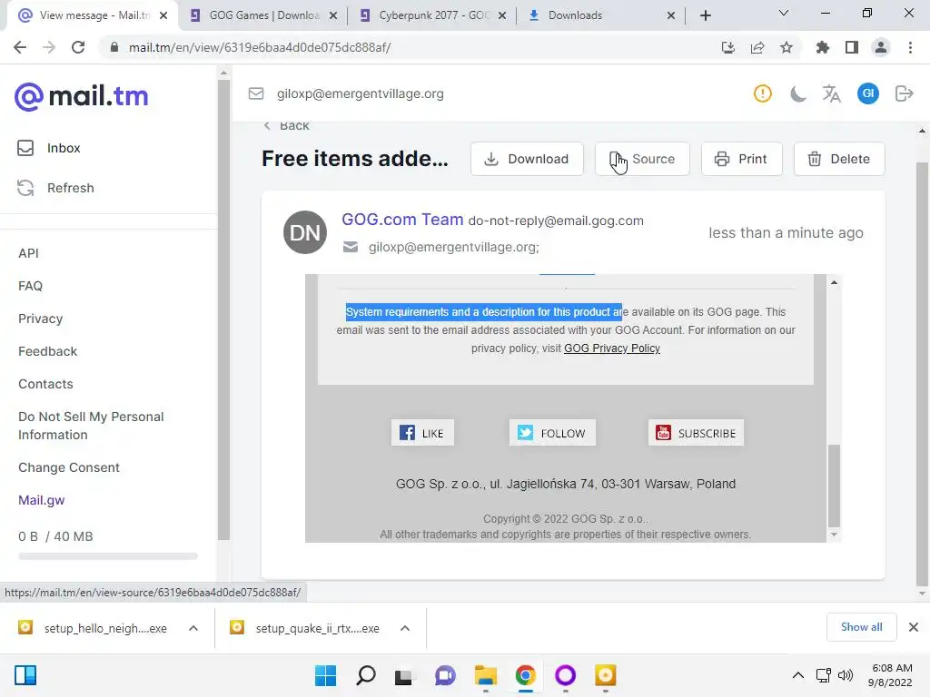
Task: Toggle dark mode moon icon
Action: [797, 93]
